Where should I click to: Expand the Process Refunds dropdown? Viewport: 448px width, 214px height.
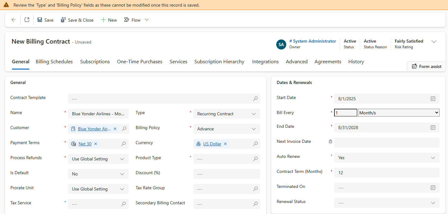click(98, 159)
